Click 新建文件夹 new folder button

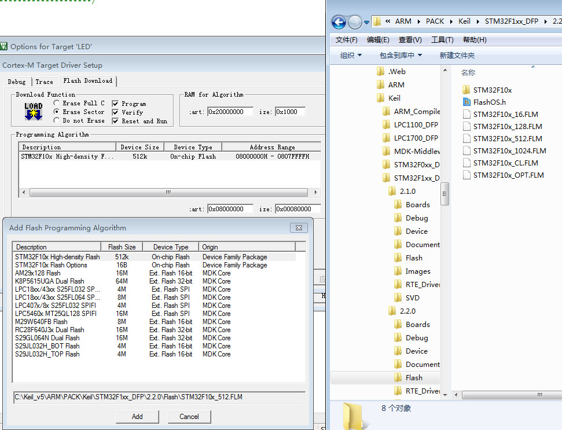(457, 55)
